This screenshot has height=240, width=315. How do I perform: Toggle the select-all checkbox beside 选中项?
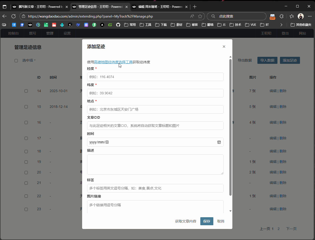point(16,61)
